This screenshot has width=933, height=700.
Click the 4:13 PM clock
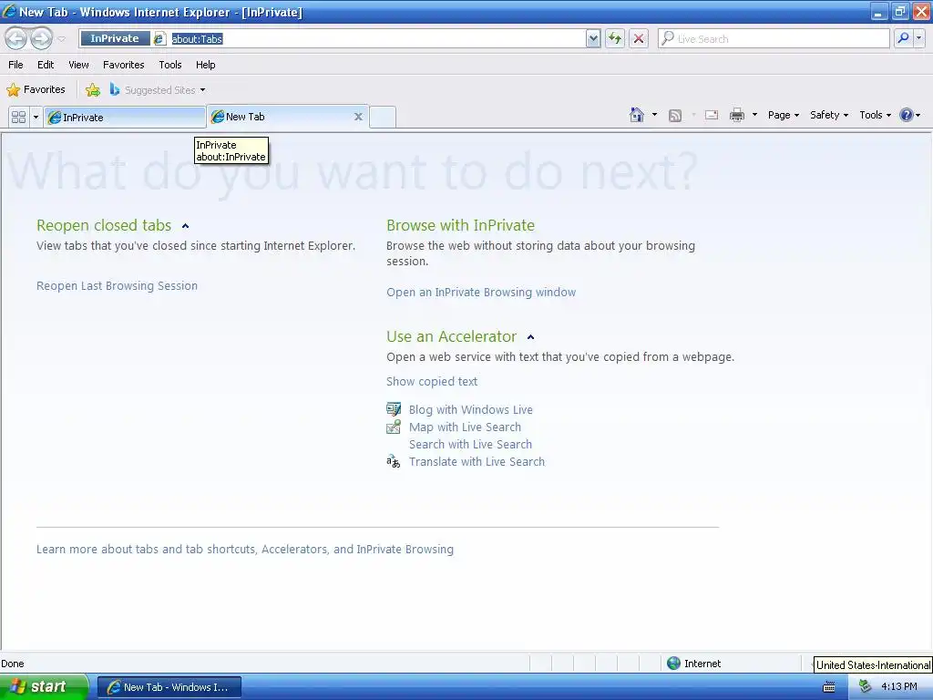click(x=899, y=687)
